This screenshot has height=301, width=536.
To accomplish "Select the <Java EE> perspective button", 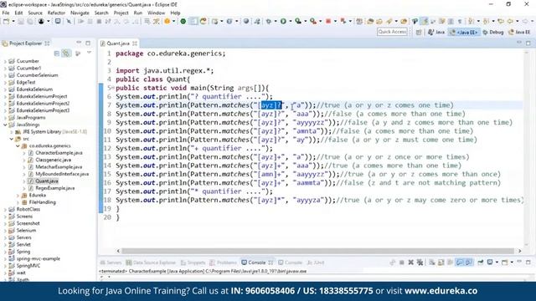I will [464, 32].
